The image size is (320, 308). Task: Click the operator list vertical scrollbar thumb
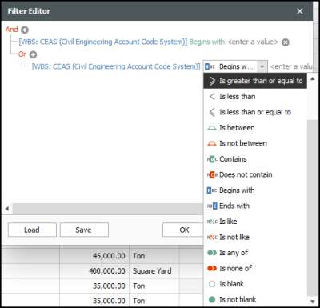(313, 208)
